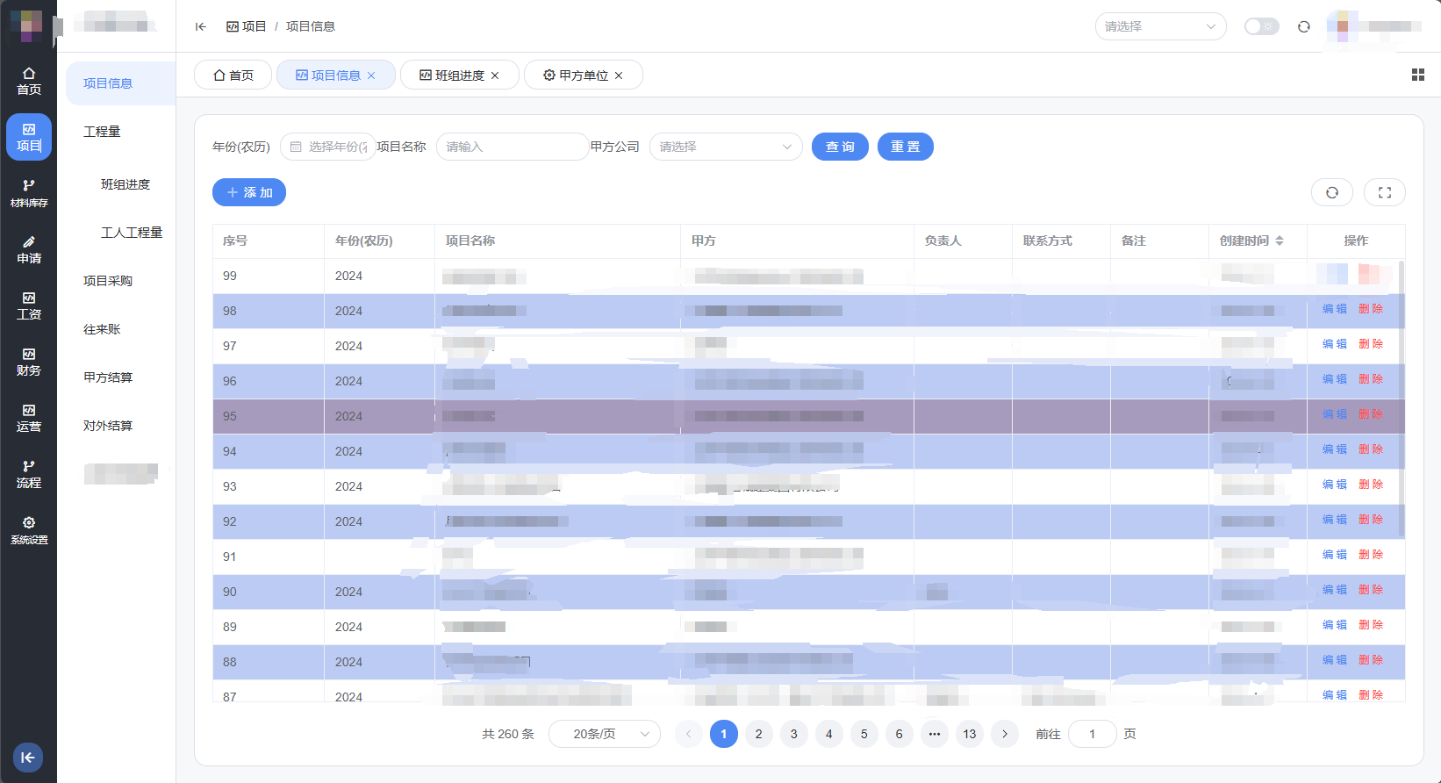Click 编辑 for row 89
Viewport: 1441px width, 783px height.
tap(1335, 625)
